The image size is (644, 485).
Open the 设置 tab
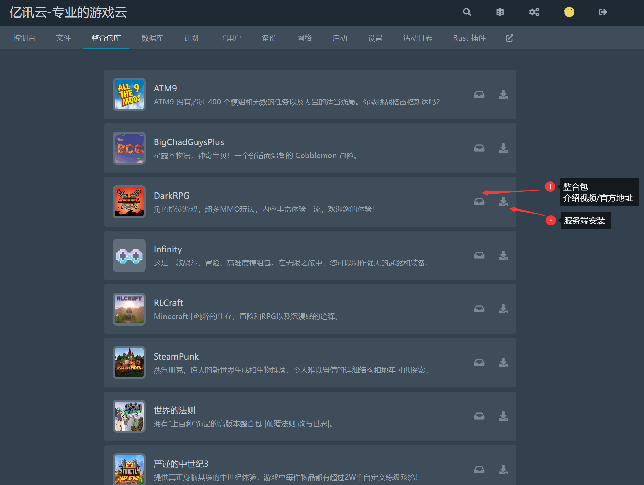point(375,38)
